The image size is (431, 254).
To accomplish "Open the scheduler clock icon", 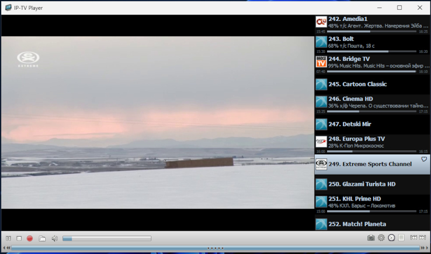I will pyautogui.click(x=391, y=238).
